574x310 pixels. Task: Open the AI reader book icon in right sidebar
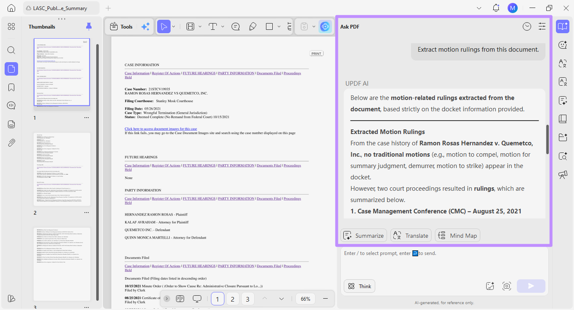[x=563, y=26]
